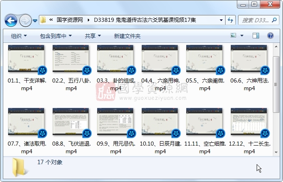Image resolution: width=283 pixels, height=182 pixels.
Task: Select video thumbnail 01.1、干支详解
Action: click(26, 59)
